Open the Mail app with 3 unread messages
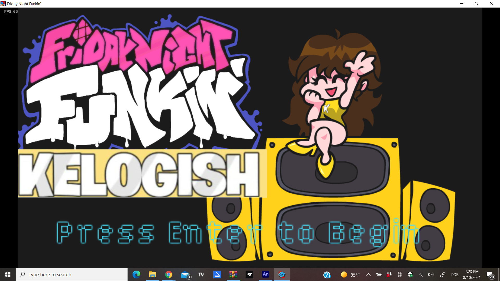Viewport: 500px width, 281px height. point(185,274)
